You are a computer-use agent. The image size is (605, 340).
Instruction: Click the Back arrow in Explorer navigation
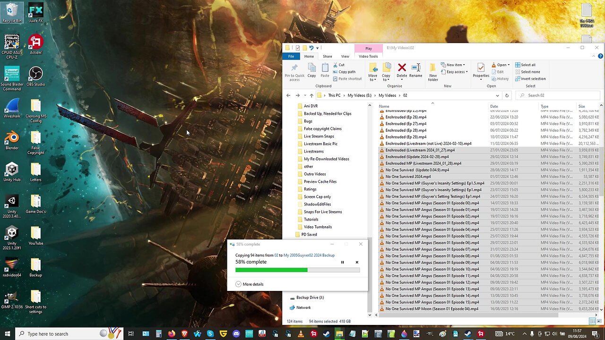288,95
